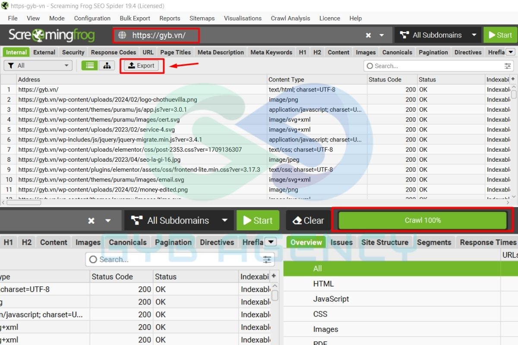Select logo-chothuevilla.png address row
Image resolution: width=518 pixels, height=345 pixels.
click(x=142, y=100)
